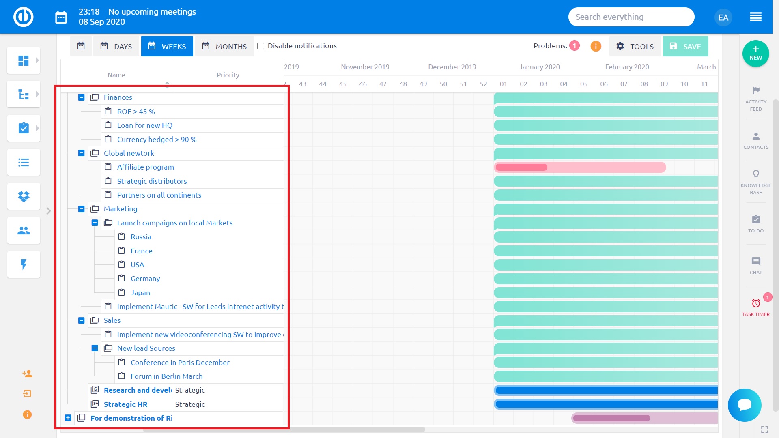Click the red problems count badge
Screen dimensions: 779x438
point(575,46)
